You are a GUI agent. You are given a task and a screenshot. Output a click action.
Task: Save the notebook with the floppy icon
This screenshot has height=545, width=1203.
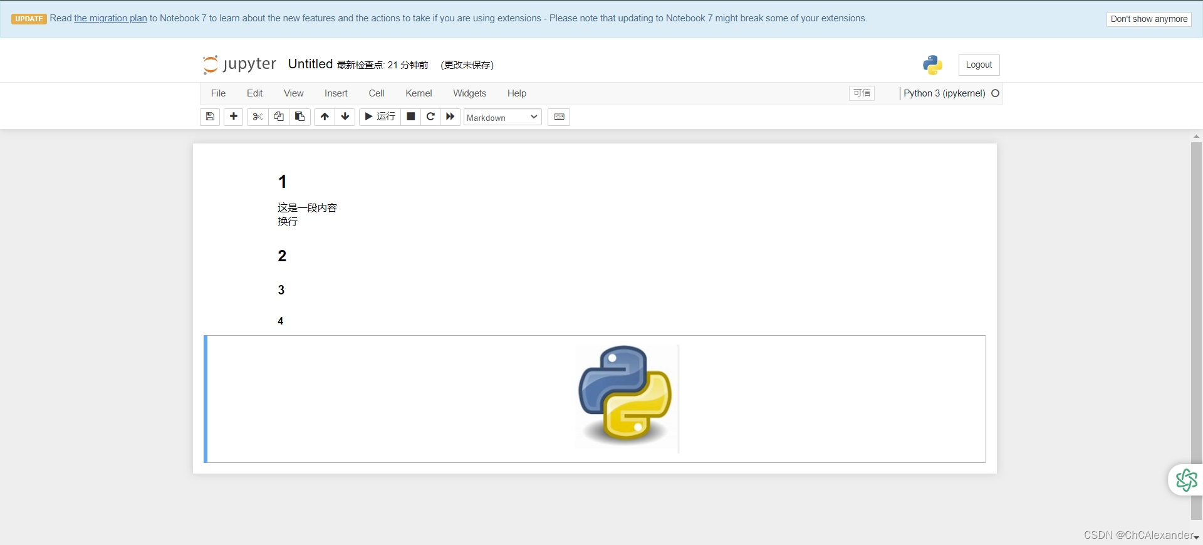210,117
